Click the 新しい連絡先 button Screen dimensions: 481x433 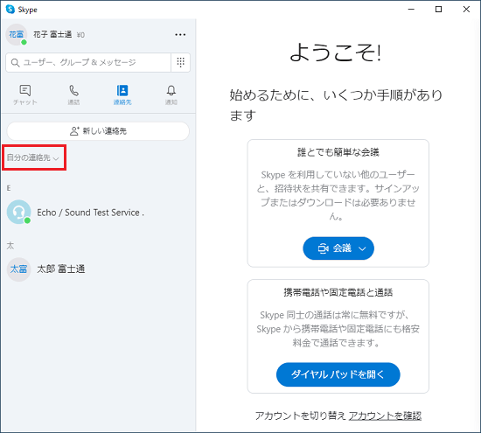[x=98, y=131]
